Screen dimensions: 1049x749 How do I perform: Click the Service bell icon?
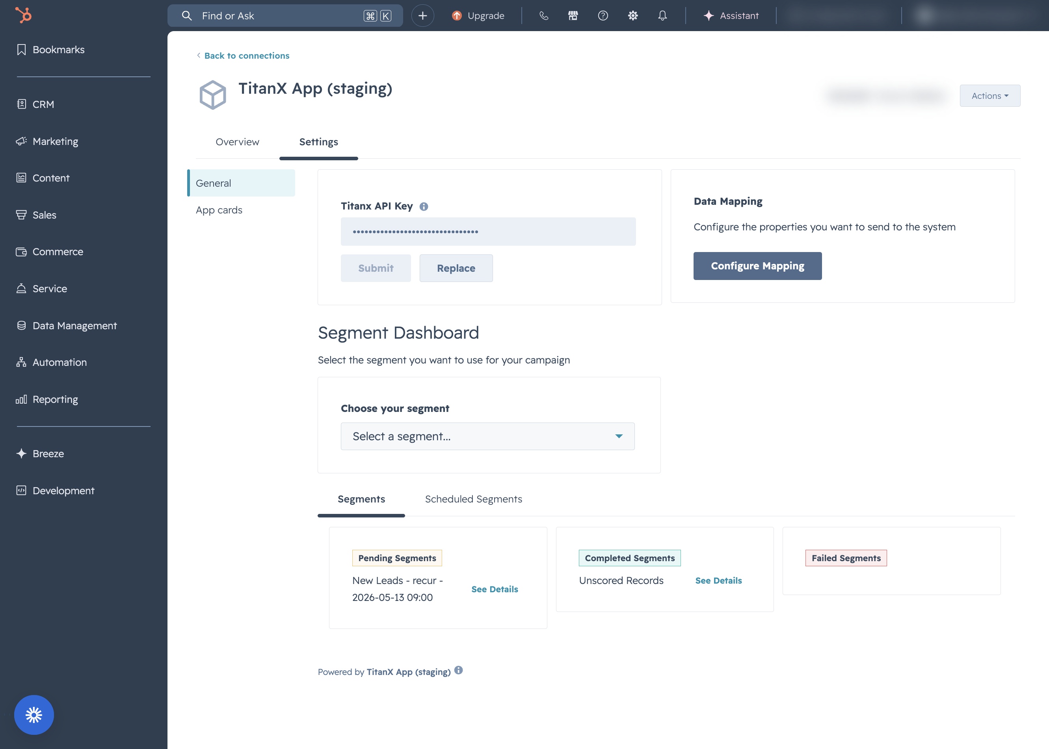[21, 288]
